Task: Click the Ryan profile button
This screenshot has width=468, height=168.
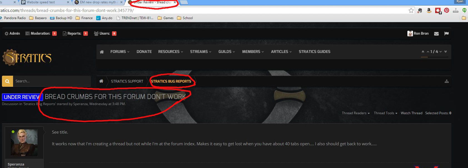Action: click(460, 1)
